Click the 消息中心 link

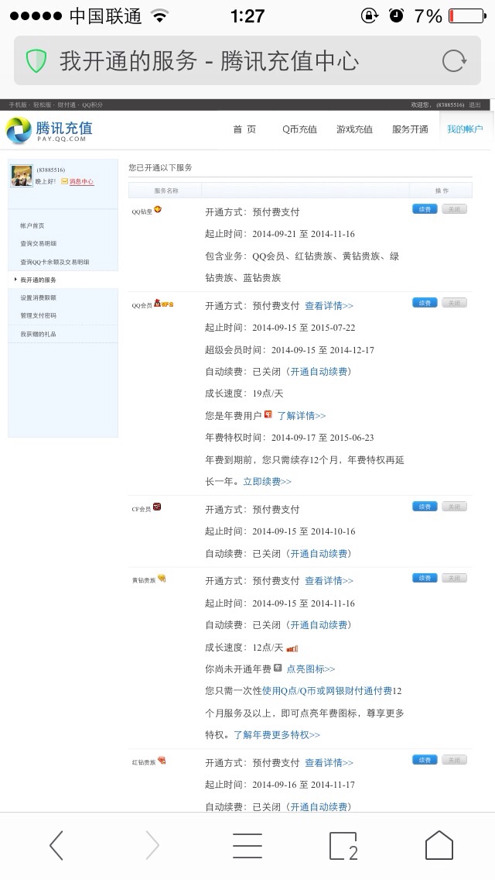coord(81,181)
